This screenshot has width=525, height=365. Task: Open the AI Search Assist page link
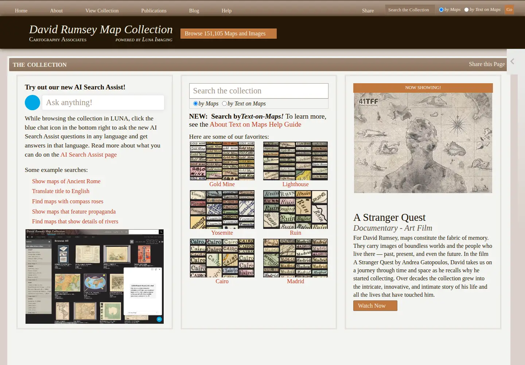(89, 154)
